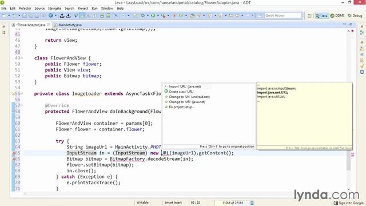Click topmost icon in left sidebar
Image resolution: width=366 pixels, height=206 pixels.
click(x=4, y=27)
